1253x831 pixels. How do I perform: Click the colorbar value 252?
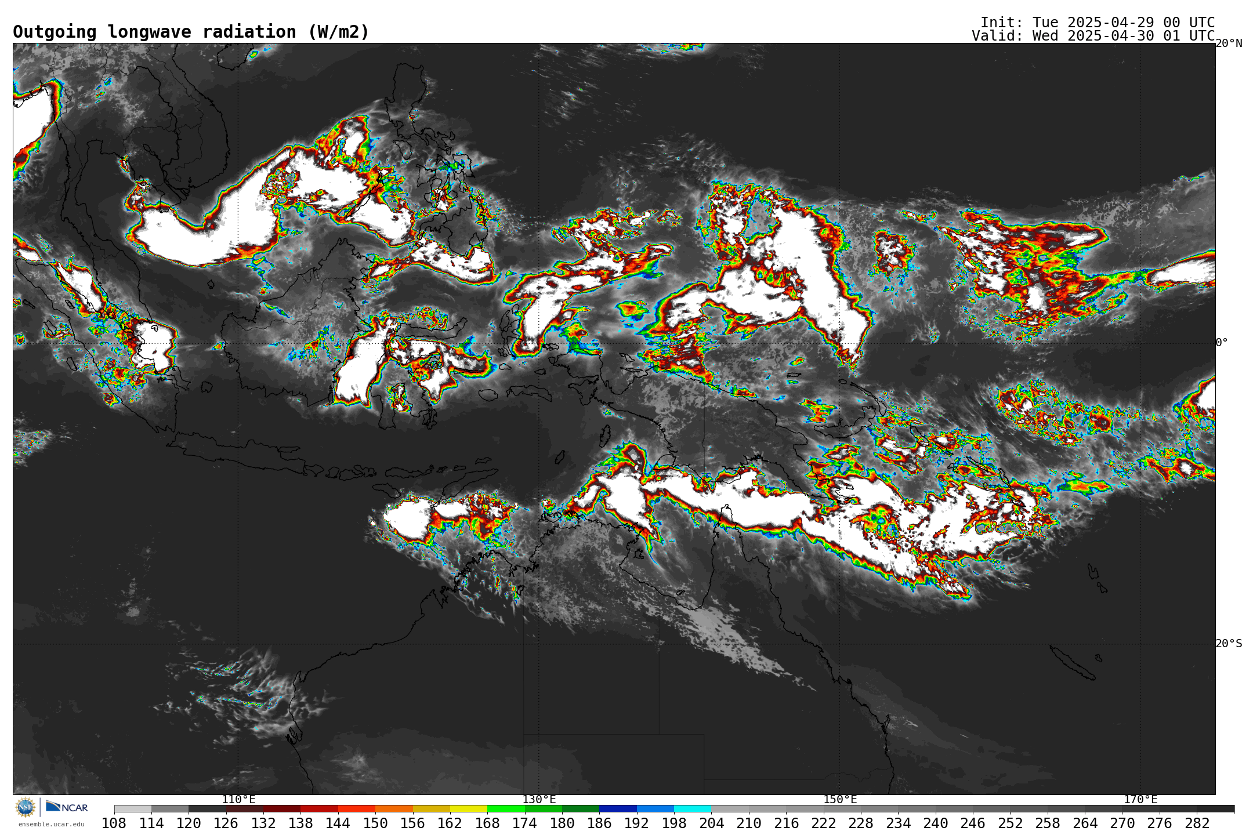(1010, 823)
